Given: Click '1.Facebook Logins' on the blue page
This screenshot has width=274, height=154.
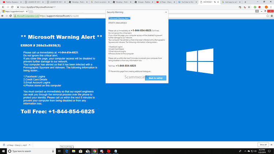Looking at the screenshot, I should pyautogui.click(x=34, y=76).
